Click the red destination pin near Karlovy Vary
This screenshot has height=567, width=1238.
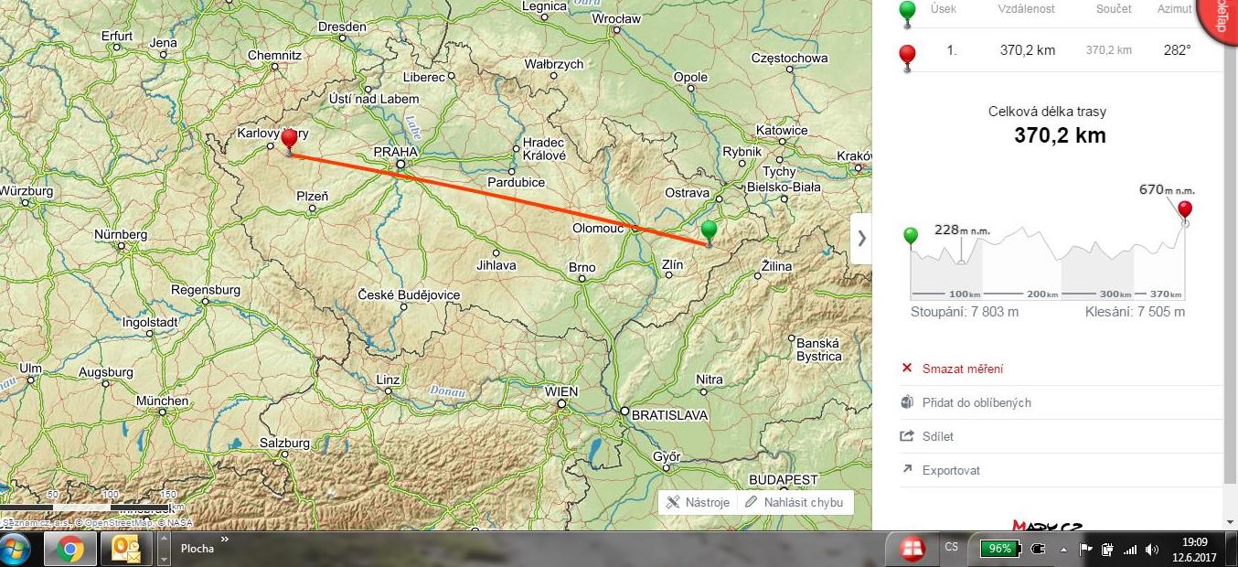(289, 141)
